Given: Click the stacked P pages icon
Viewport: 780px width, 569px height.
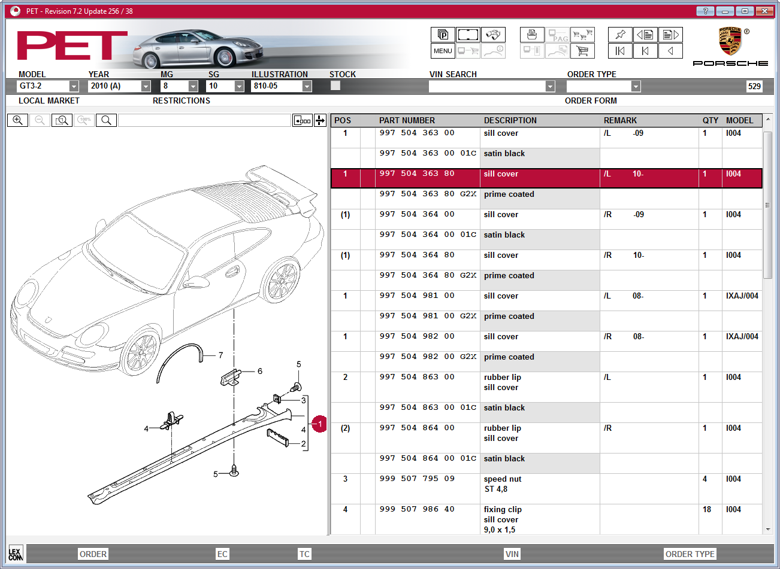Looking at the screenshot, I should 443,35.
